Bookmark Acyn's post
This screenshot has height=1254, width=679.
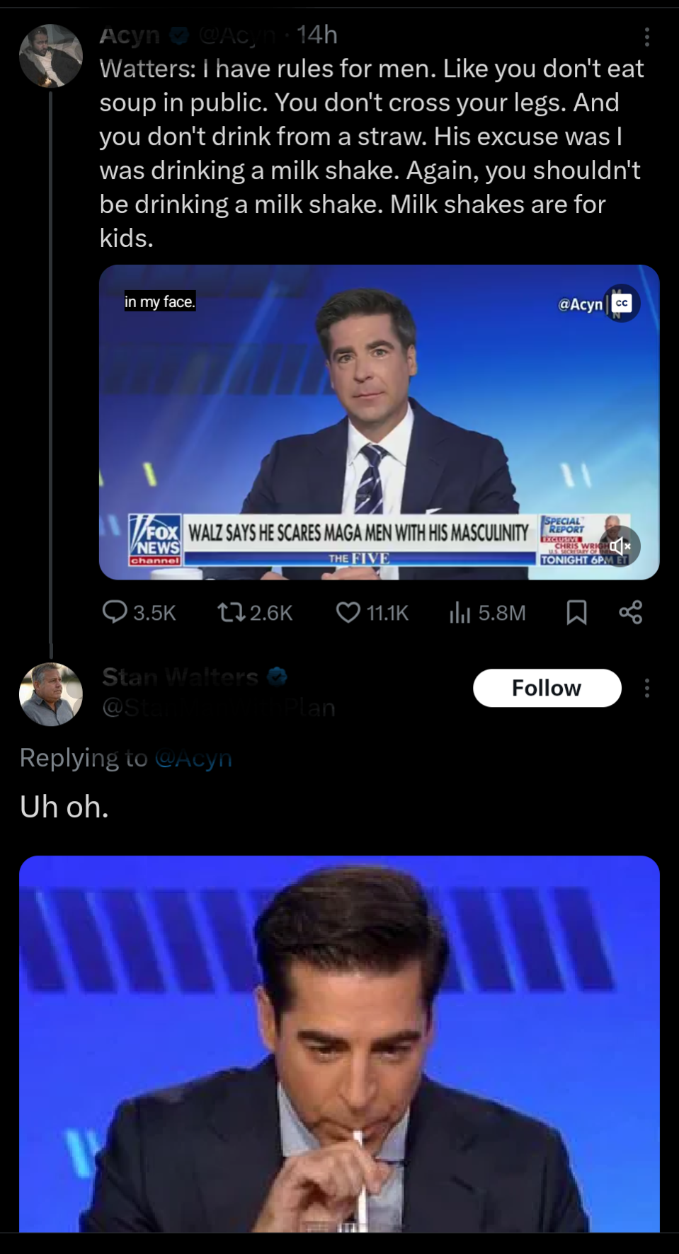576,612
